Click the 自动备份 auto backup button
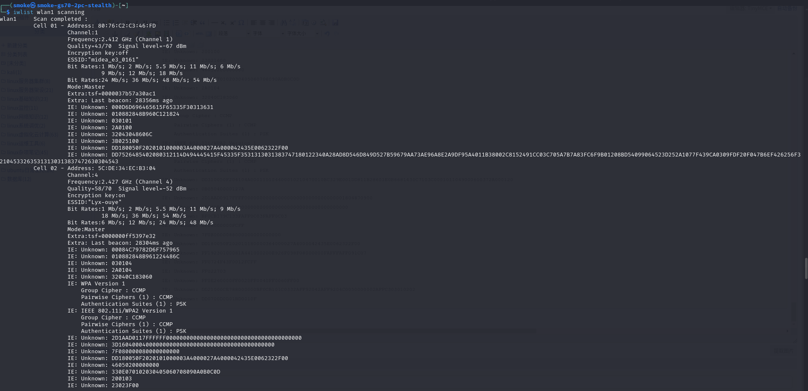This screenshot has width=808, height=391. pyautogui.click(x=787, y=8)
